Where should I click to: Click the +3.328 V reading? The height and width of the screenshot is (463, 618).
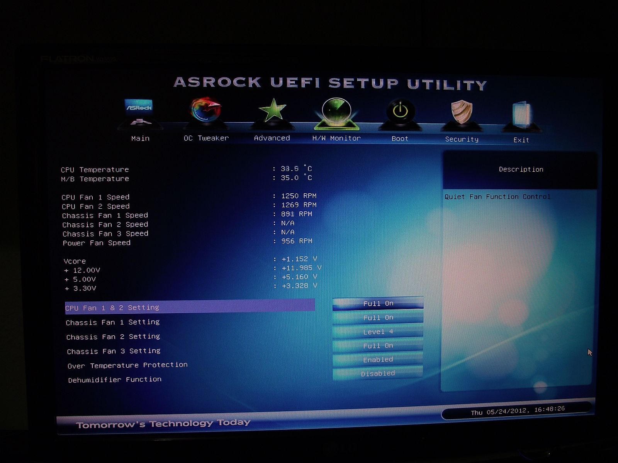pyautogui.click(x=299, y=286)
